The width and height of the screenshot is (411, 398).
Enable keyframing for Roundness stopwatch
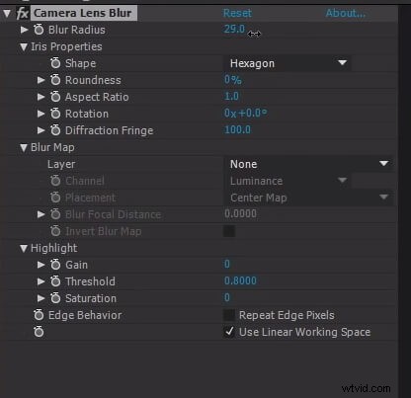[x=55, y=80]
